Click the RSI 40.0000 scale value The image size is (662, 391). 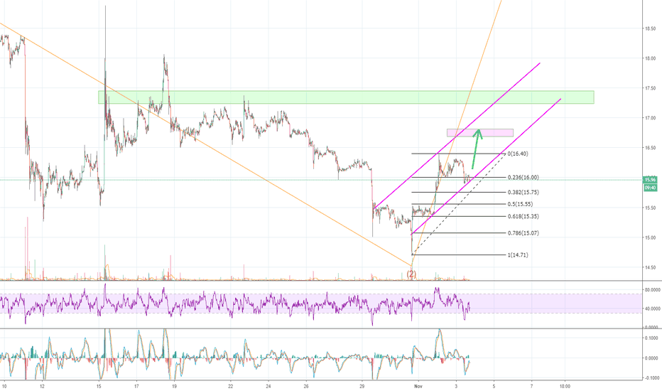pos(652,309)
